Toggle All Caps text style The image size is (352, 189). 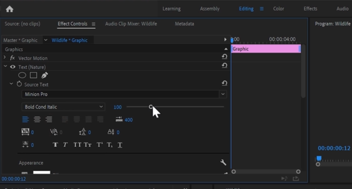coord(77,145)
